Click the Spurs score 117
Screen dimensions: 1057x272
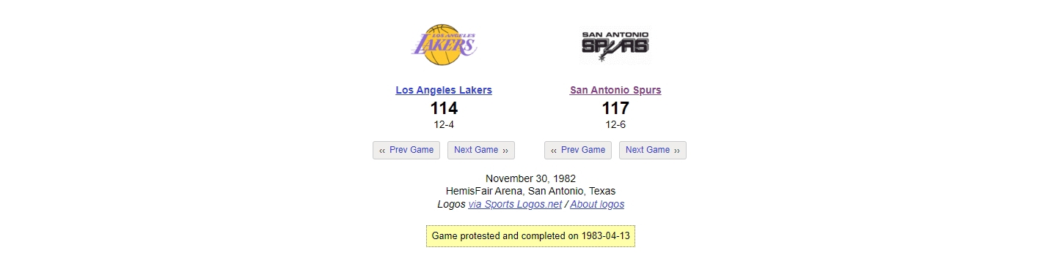pos(615,109)
